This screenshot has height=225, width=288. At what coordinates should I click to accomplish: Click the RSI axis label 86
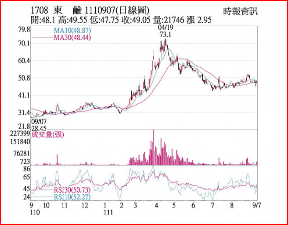click(27, 169)
